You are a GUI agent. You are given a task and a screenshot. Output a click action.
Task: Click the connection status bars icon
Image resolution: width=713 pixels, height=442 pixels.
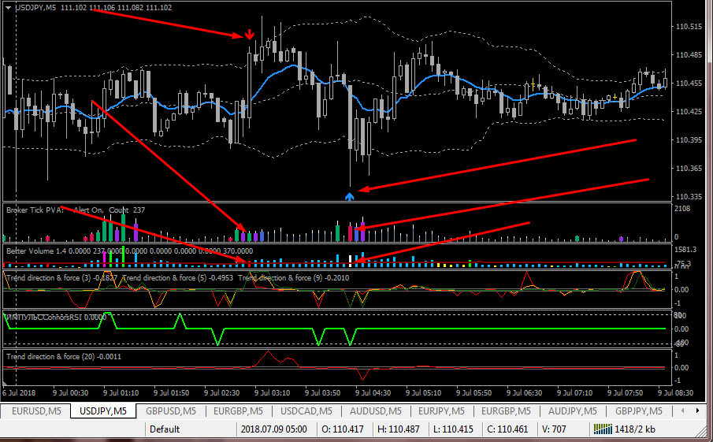tap(603, 429)
